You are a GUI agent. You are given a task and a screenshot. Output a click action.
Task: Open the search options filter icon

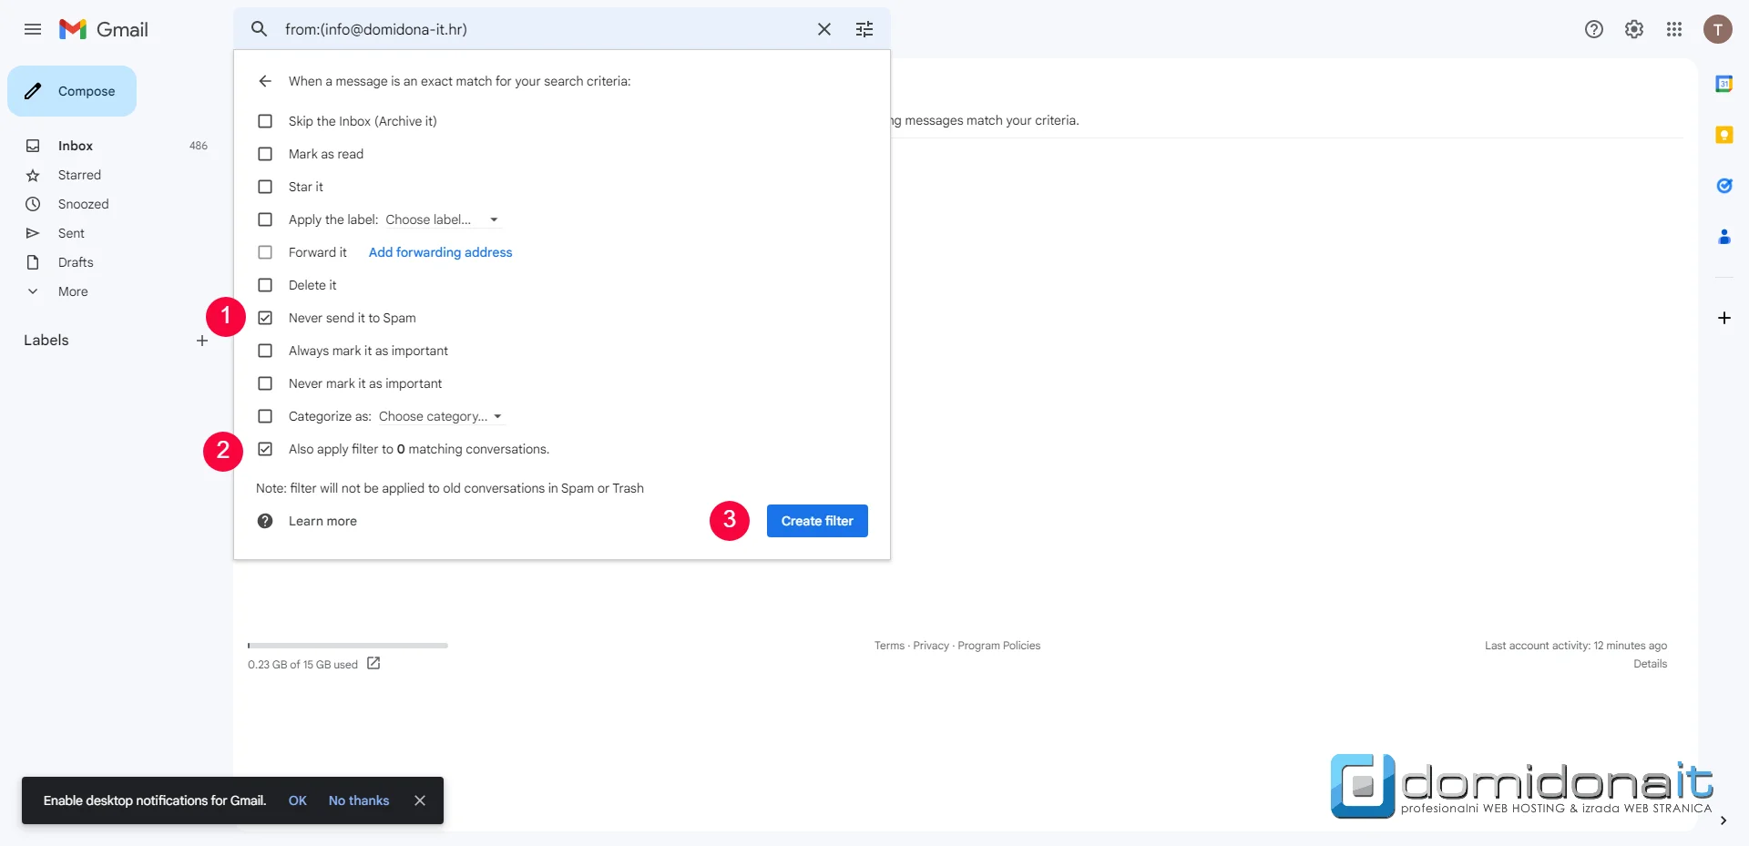[x=864, y=29]
